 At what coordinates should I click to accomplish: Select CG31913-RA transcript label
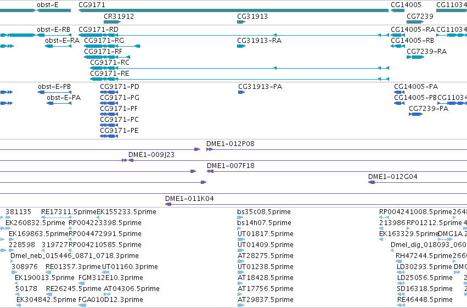click(x=259, y=41)
